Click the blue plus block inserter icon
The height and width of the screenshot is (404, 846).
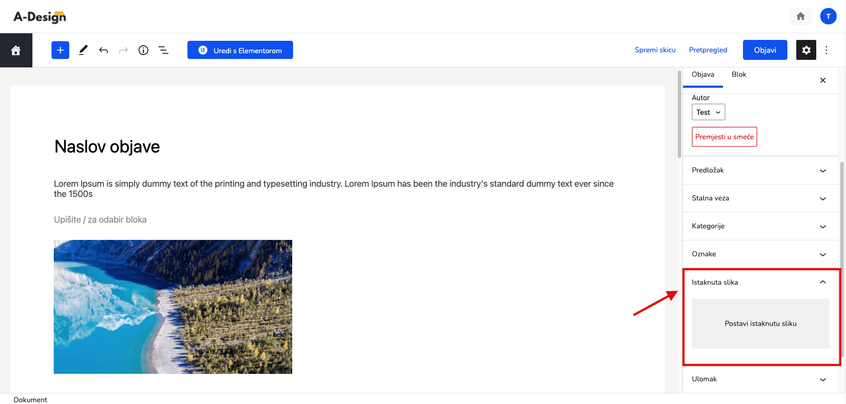click(60, 50)
